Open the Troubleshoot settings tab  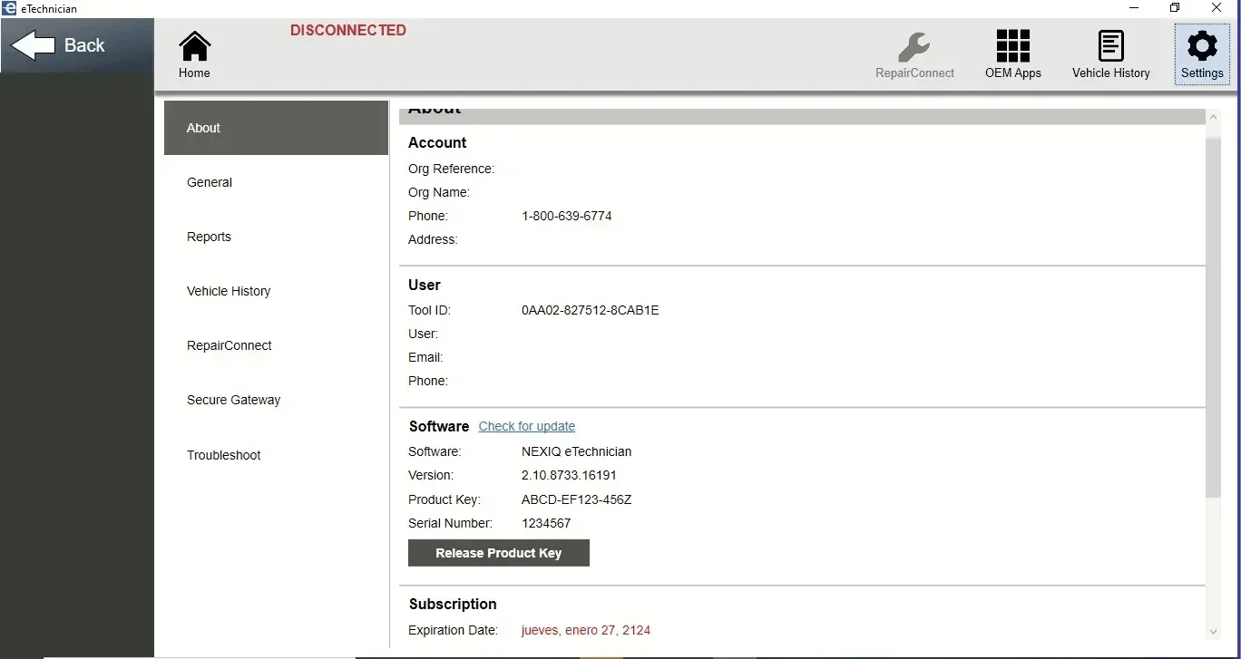[x=276, y=455]
